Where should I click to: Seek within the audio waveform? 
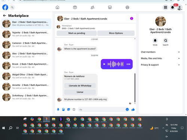pos(116,64)
